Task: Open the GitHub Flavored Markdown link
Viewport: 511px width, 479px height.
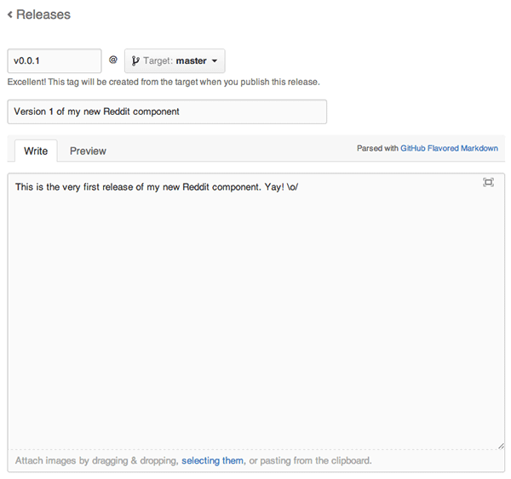Action: (x=449, y=149)
